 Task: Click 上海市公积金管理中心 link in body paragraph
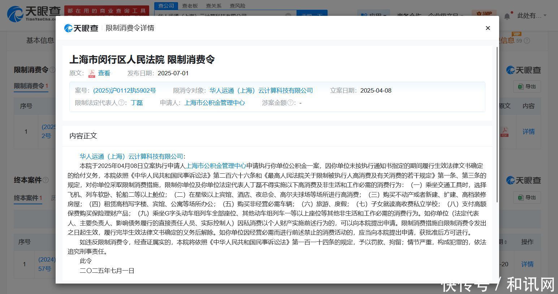coord(216,166)
